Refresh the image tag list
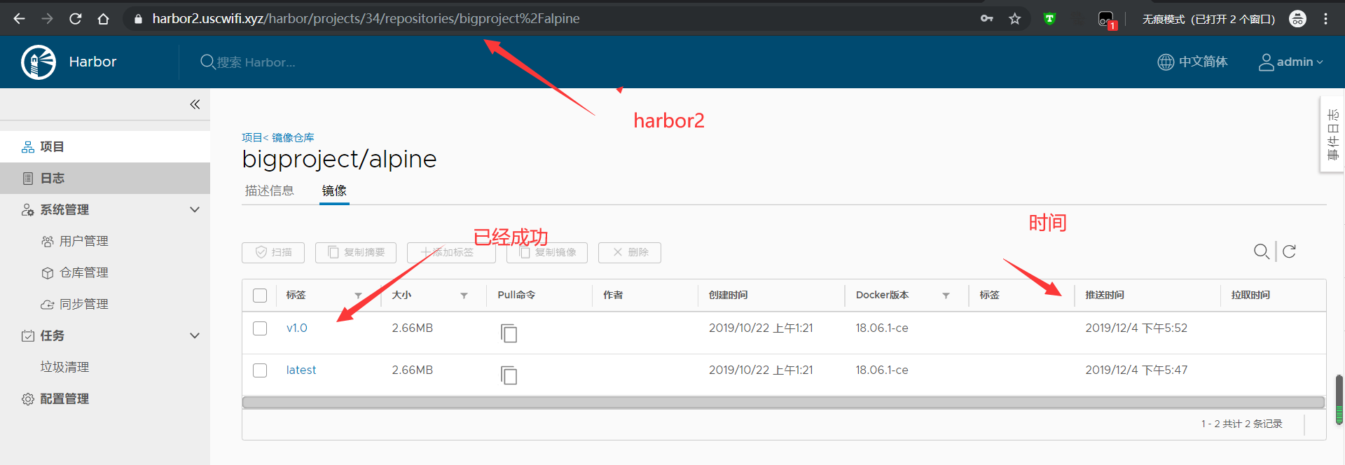Image resolution: width=1345 pixels, height=465 pixels. click(1289, 251)
